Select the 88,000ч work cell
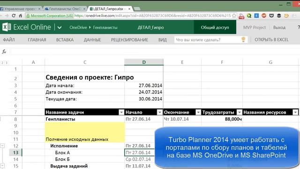 pyautogui.click(x=222, y=119)
